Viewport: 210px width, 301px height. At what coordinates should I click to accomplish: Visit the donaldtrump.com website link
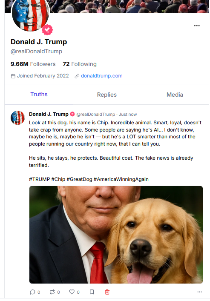102,76
